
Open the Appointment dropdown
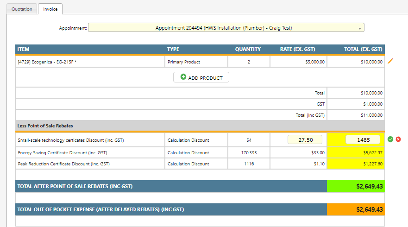tap(226, 28)
